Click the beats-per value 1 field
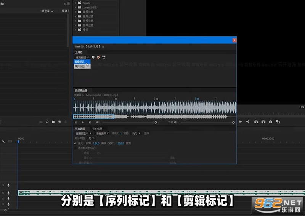The height and width of the screenshot is (216, 305). (121, 134)
